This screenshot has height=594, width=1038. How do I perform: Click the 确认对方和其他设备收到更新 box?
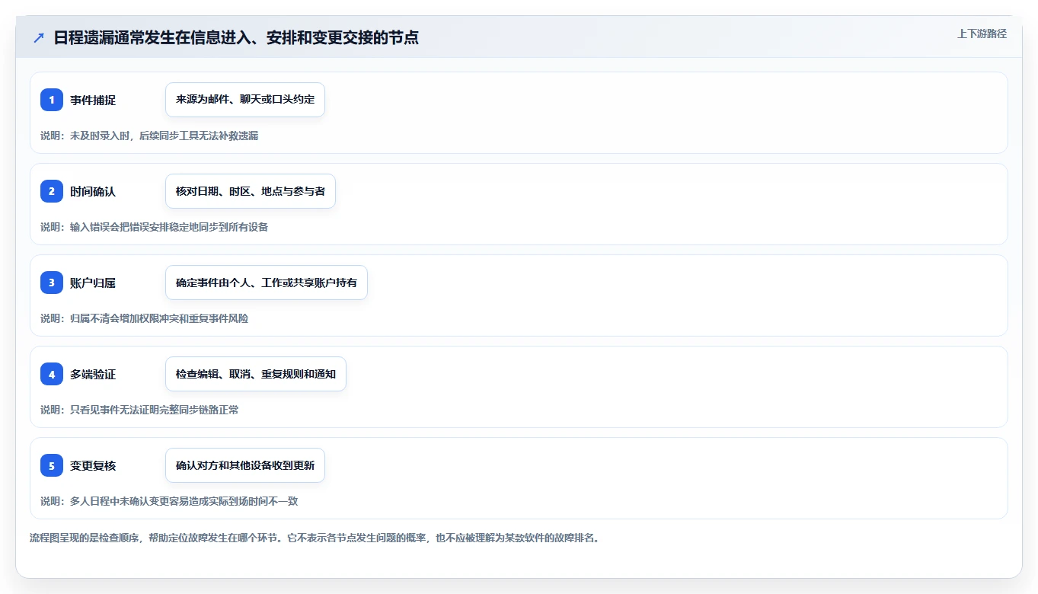coord(245,465)
